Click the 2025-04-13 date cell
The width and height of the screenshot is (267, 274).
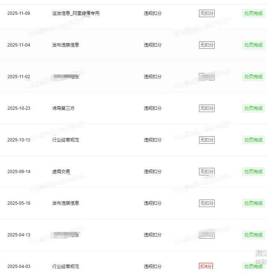pos(19,235)
